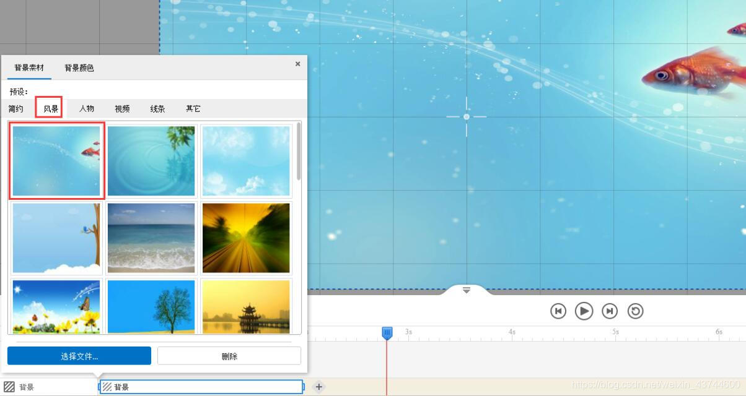Select the 视频 preset category

click(x=122, y=109)
